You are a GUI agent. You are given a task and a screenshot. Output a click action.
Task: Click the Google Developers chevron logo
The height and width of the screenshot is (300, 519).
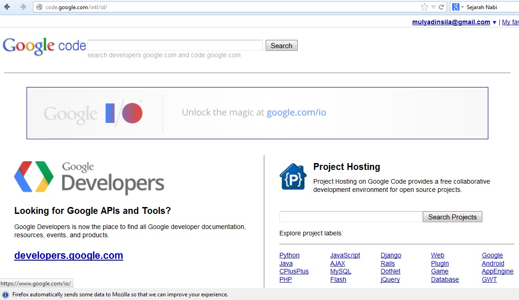click(x=34, y=176)
